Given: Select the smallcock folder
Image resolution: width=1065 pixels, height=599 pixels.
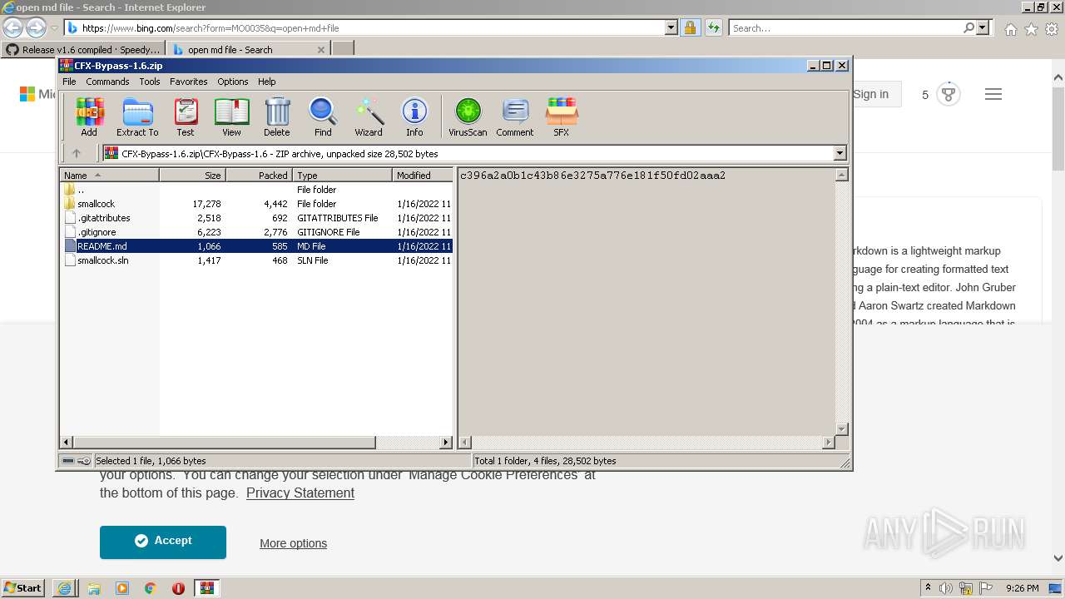Looking at the screenshot, I should click(258, 203).
